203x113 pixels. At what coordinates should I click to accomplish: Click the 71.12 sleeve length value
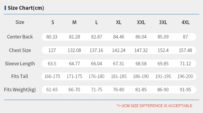pos(185,64)
